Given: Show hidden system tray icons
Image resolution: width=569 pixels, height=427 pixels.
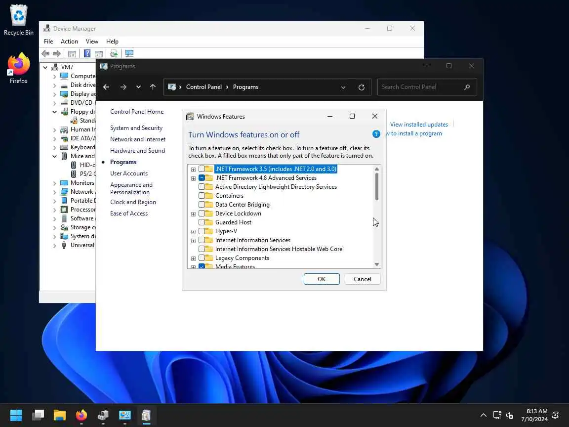Looking at the screenshot, I should [x=484, y=415].
